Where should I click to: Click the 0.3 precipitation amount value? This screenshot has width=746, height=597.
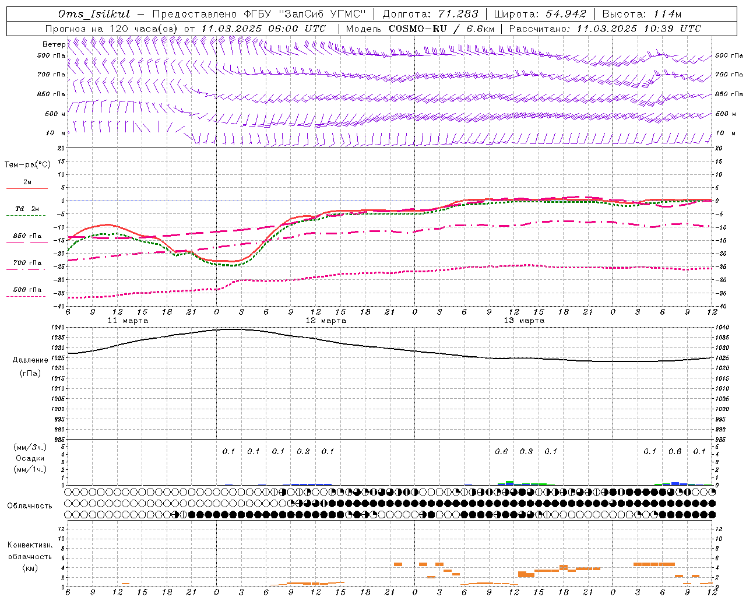coord(526,451)
